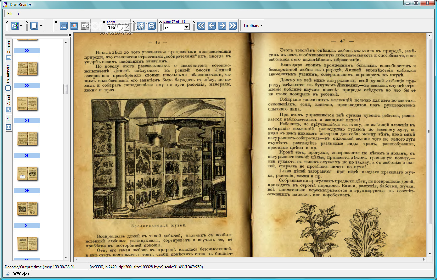Activate the rectangular selection tool
The width and height of the screenshot is (437, 280).
point(64,26)
